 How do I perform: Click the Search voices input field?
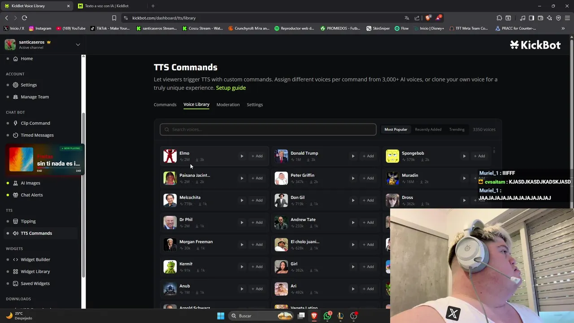[268, 129]
